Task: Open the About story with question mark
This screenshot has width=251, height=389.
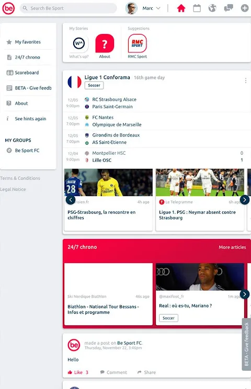Action: [105, 46]
